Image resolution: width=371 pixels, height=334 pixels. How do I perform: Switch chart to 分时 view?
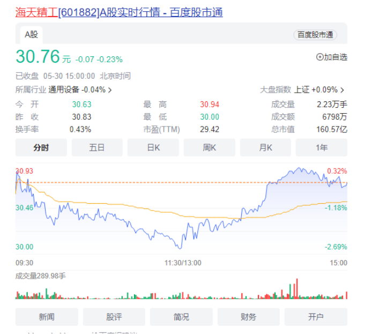point(41,147)
